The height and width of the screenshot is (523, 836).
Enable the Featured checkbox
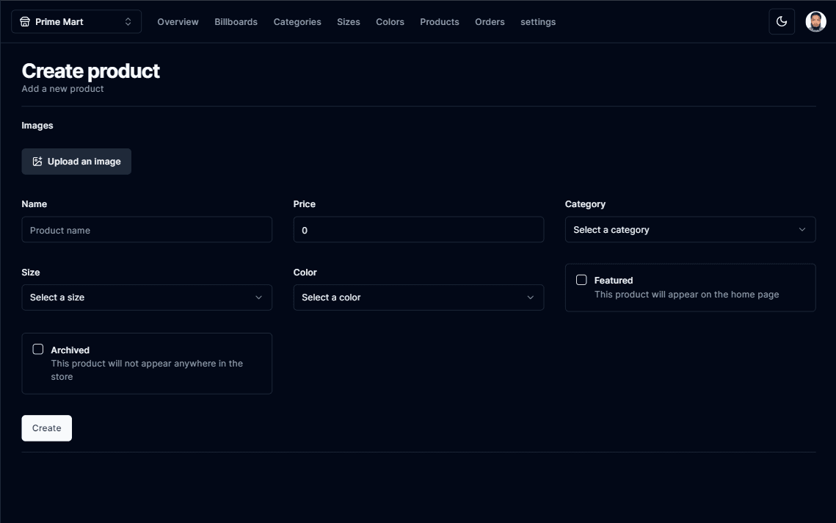(581, 280)
